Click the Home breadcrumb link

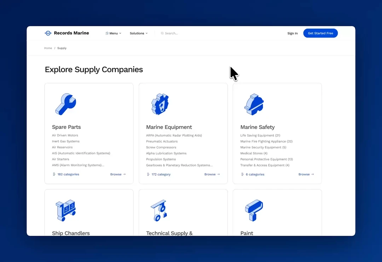pos(48,48)
